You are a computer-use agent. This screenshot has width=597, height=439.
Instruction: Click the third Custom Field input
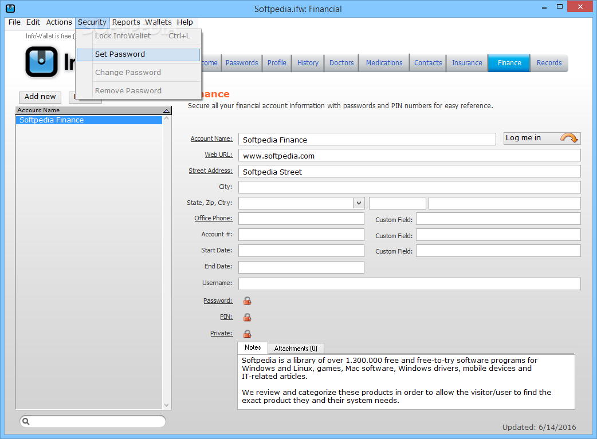coord(498,251)
